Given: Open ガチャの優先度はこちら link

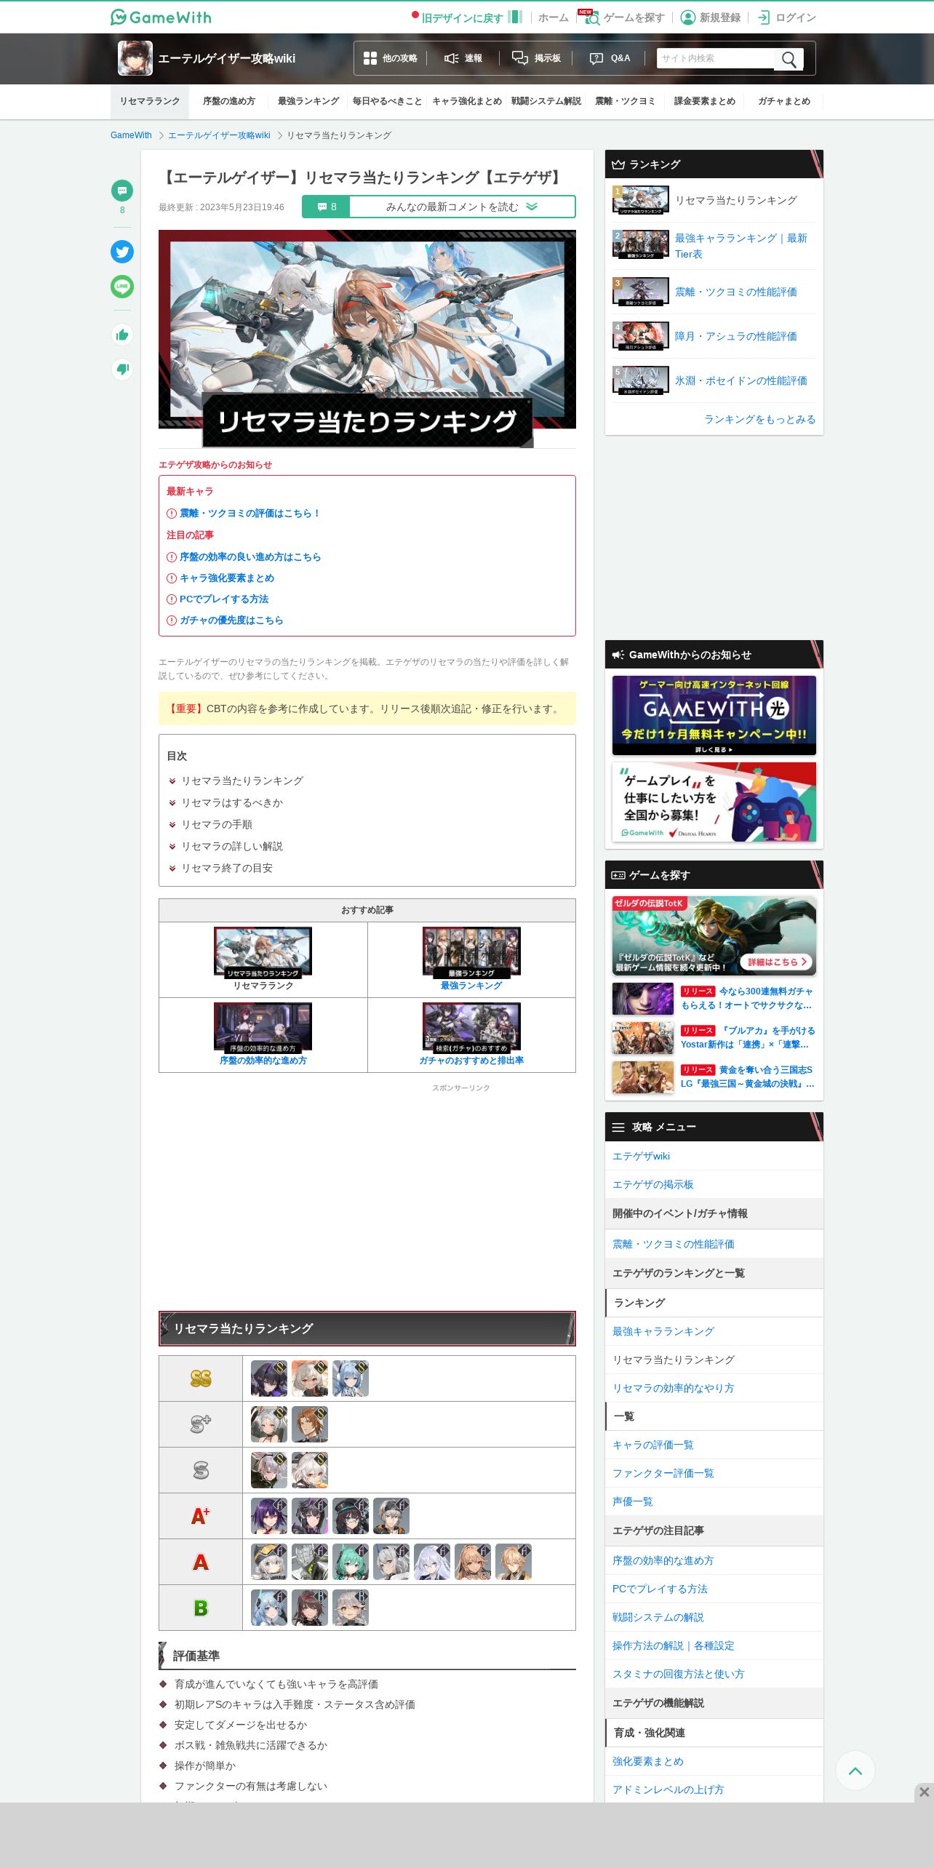Looking at the screenshot, I should point(231,620).
